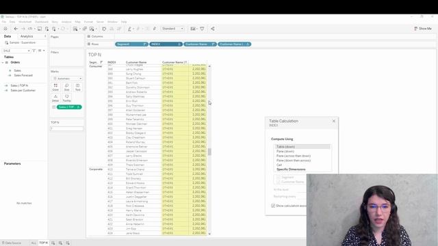
Task: Click the Tableau logo start page icon
Action: click(x=5, y=29)
